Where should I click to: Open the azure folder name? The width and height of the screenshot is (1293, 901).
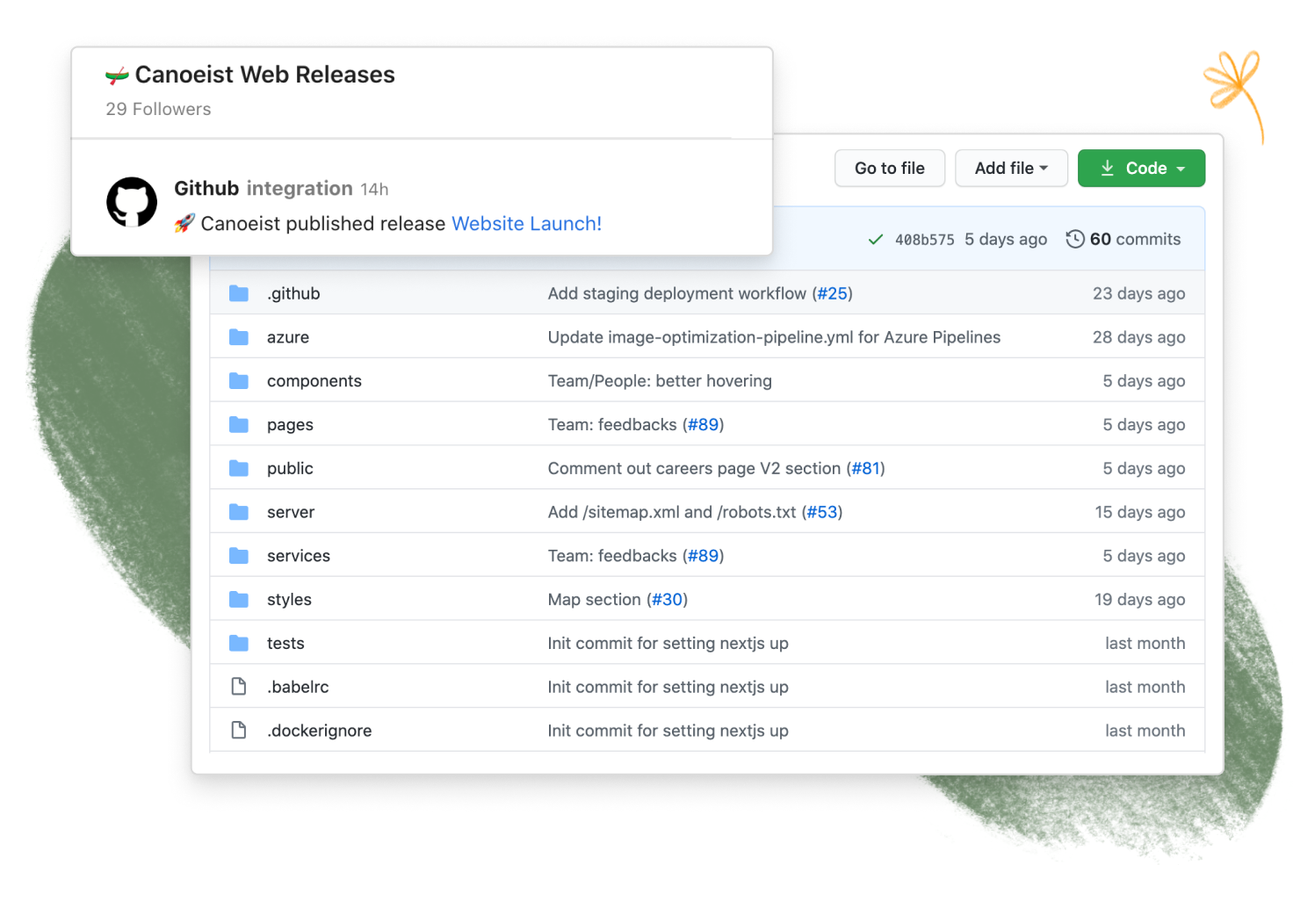(x=288, y=337)
